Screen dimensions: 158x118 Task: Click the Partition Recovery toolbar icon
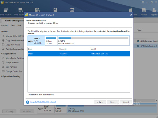[x=37, y=10]
